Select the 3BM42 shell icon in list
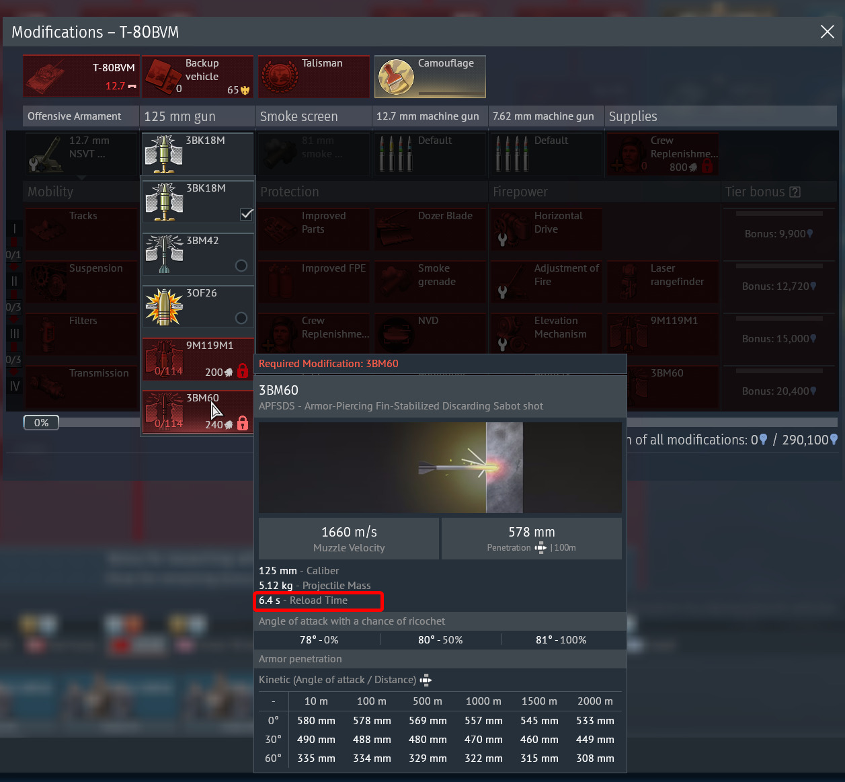Screen dimensions: 845x782 click(164, 254)
